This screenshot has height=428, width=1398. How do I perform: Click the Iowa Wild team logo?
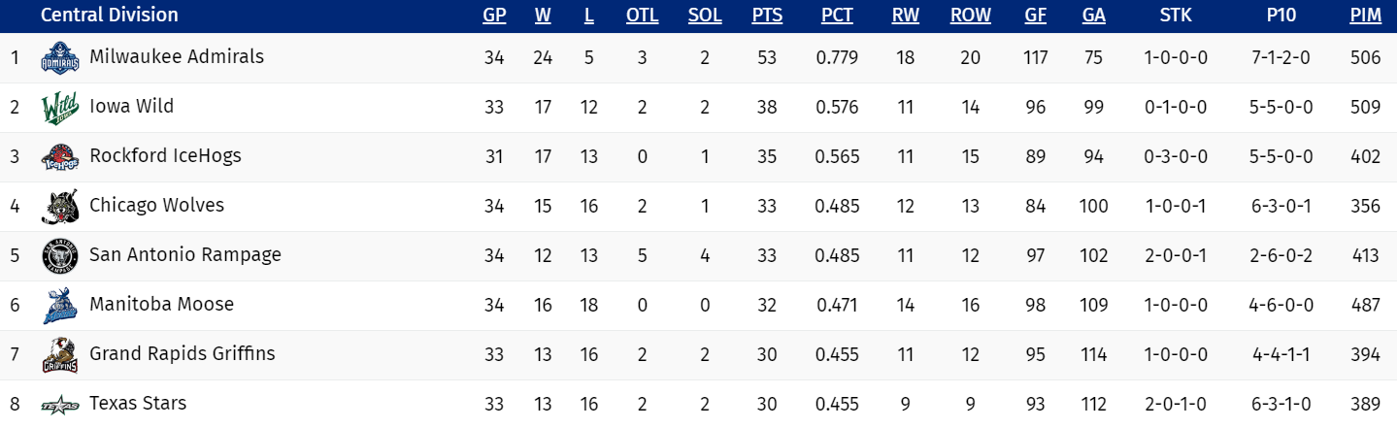pyautogui.click(x=58, y=108)
